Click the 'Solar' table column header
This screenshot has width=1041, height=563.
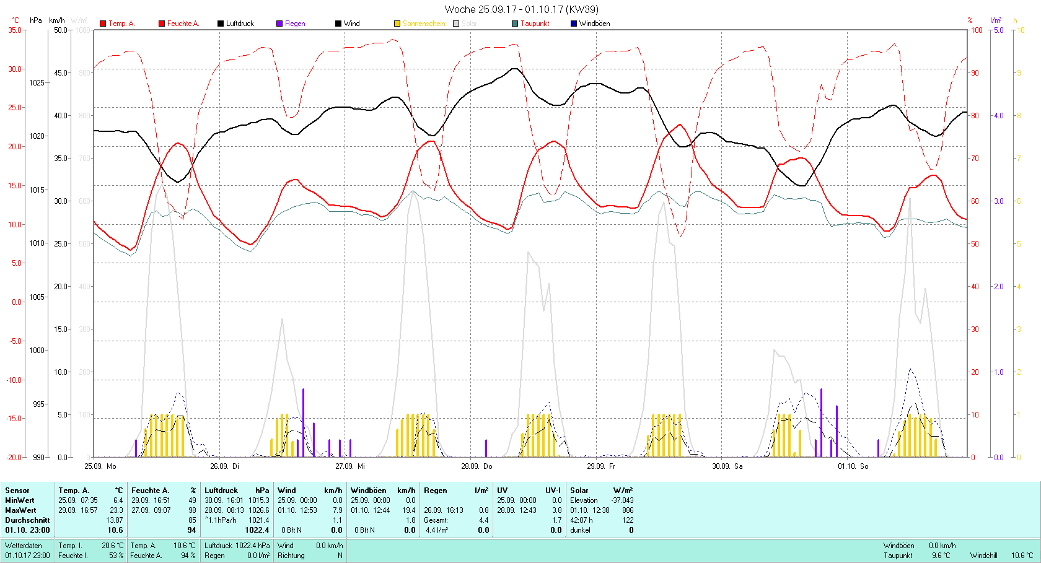click(x=579, y=491)
